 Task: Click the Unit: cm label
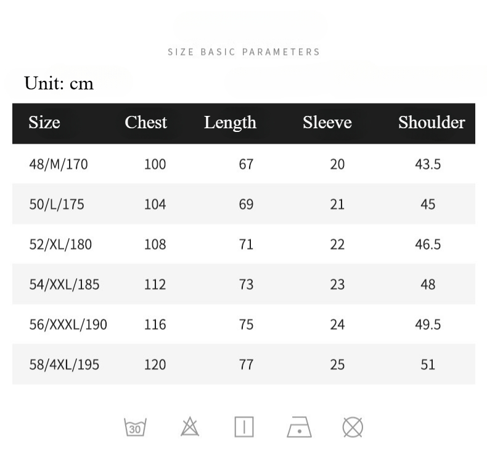(x=59, y=83)
